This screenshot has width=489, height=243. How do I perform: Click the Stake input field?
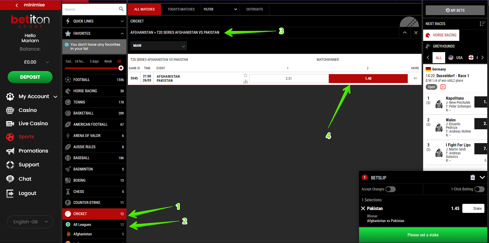point(473,208)
